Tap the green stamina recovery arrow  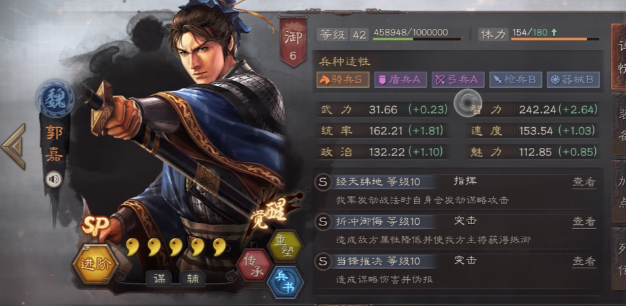[554, 32]
